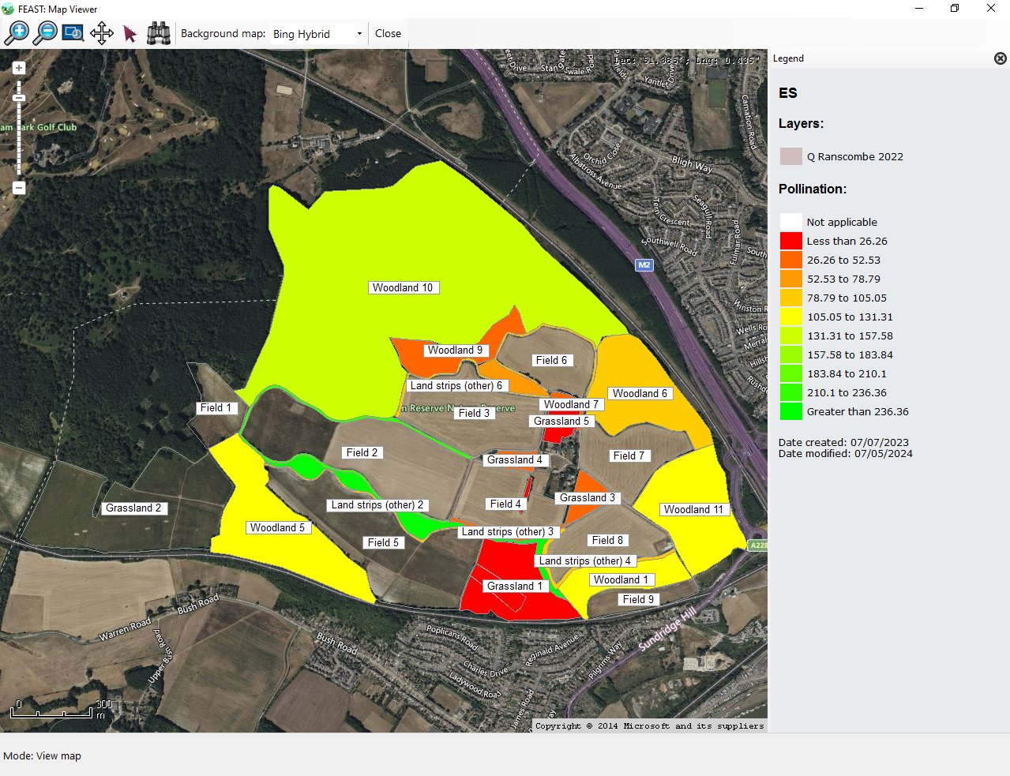Open the binoculars find tool
This screenshot has height=776, width=1010.
coord(159,33)
